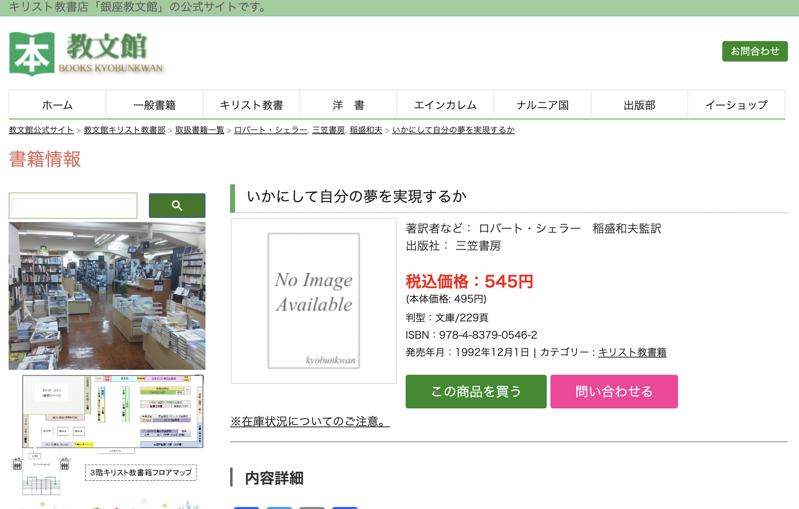Click the book title heading text
This screenshot has width=799, height=509.
[x=357, y=197]
